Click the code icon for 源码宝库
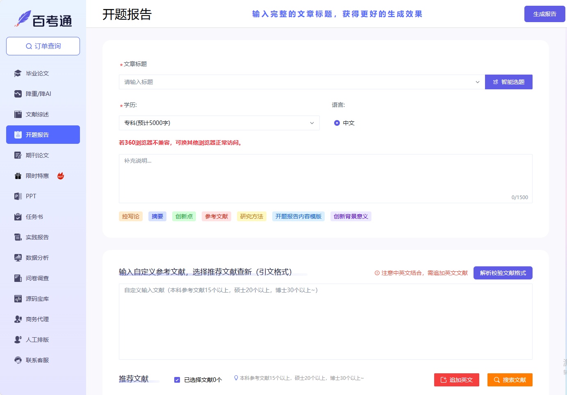Image resolution: width=567 pixels, height=395 pixels. (18, 299)
